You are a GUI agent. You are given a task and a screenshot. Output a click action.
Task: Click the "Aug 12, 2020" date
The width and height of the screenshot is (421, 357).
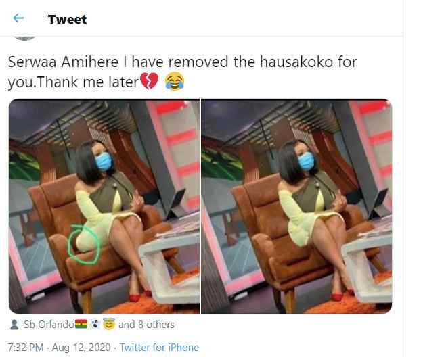click(81, 348)
